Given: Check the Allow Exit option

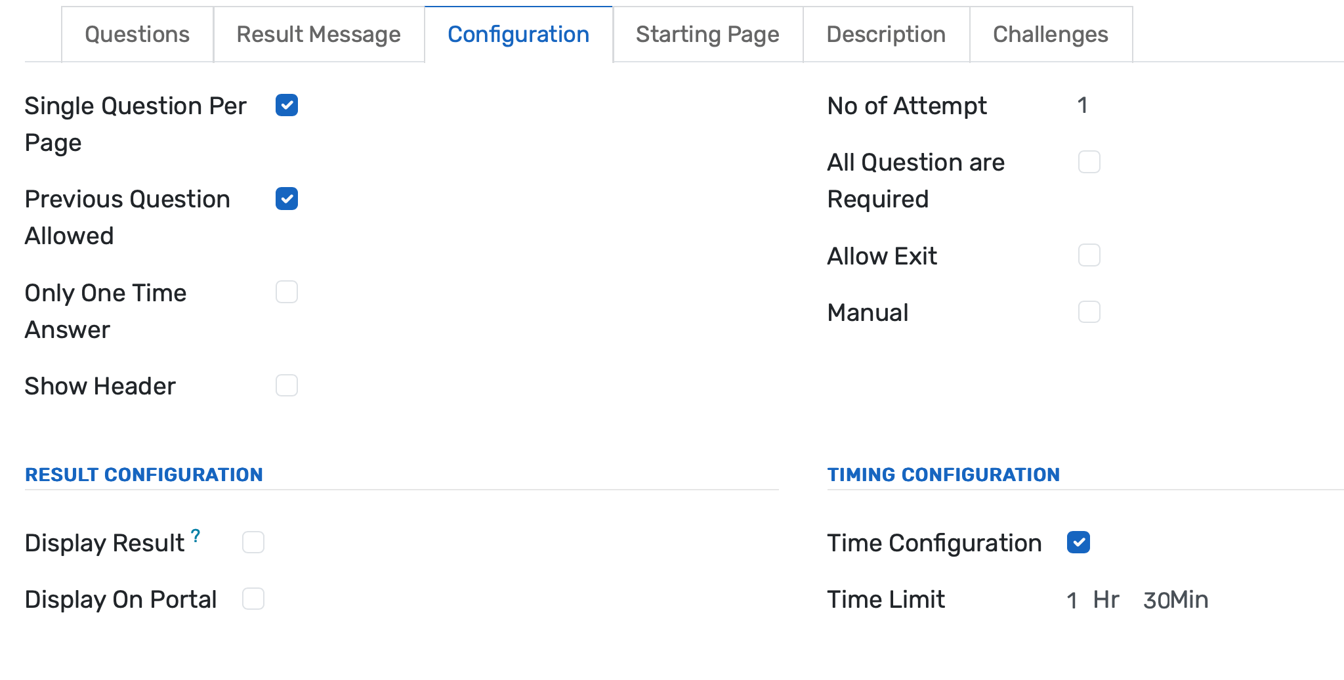Looking at the screenshot, I should 1089,255.
